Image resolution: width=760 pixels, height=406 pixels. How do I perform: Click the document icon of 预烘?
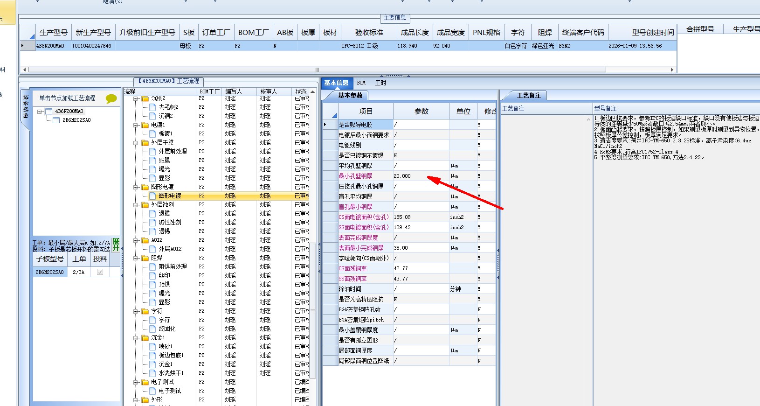coord(152,285)
